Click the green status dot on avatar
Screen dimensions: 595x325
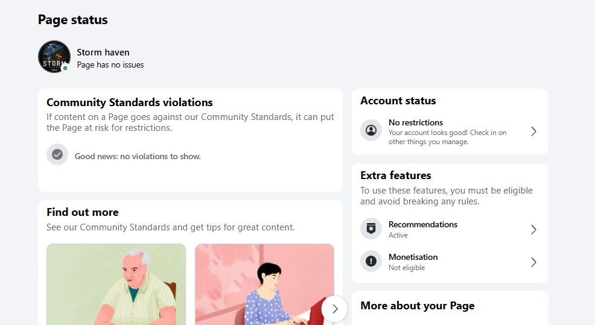(x=65, y=68)
